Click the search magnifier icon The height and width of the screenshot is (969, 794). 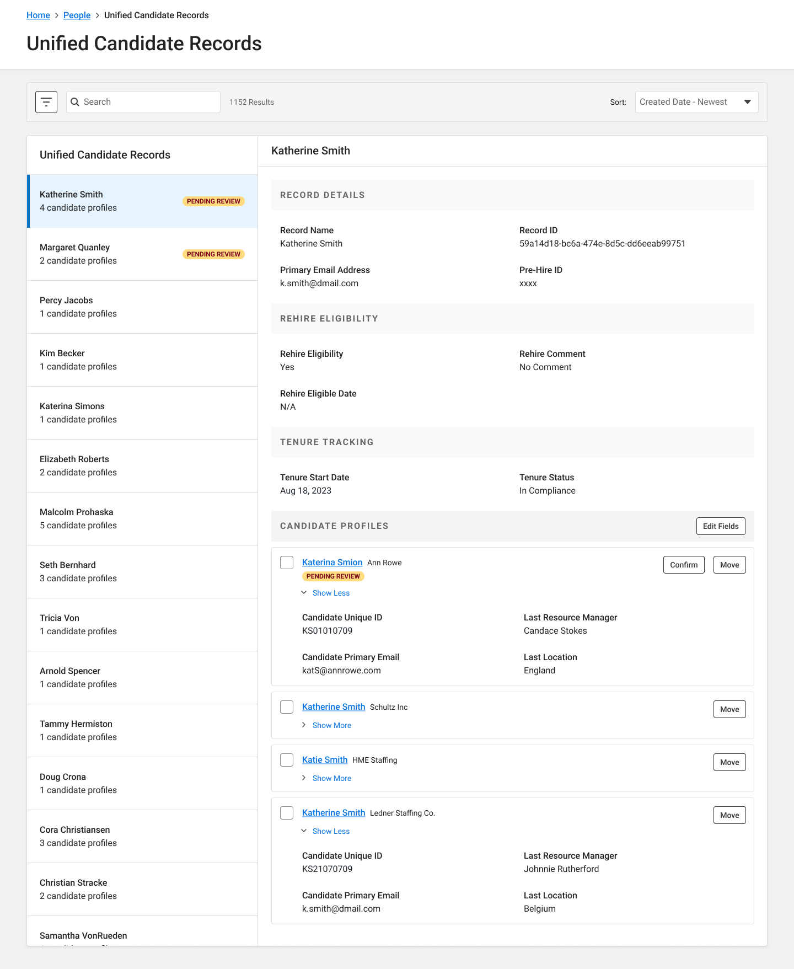pos(75,102)
